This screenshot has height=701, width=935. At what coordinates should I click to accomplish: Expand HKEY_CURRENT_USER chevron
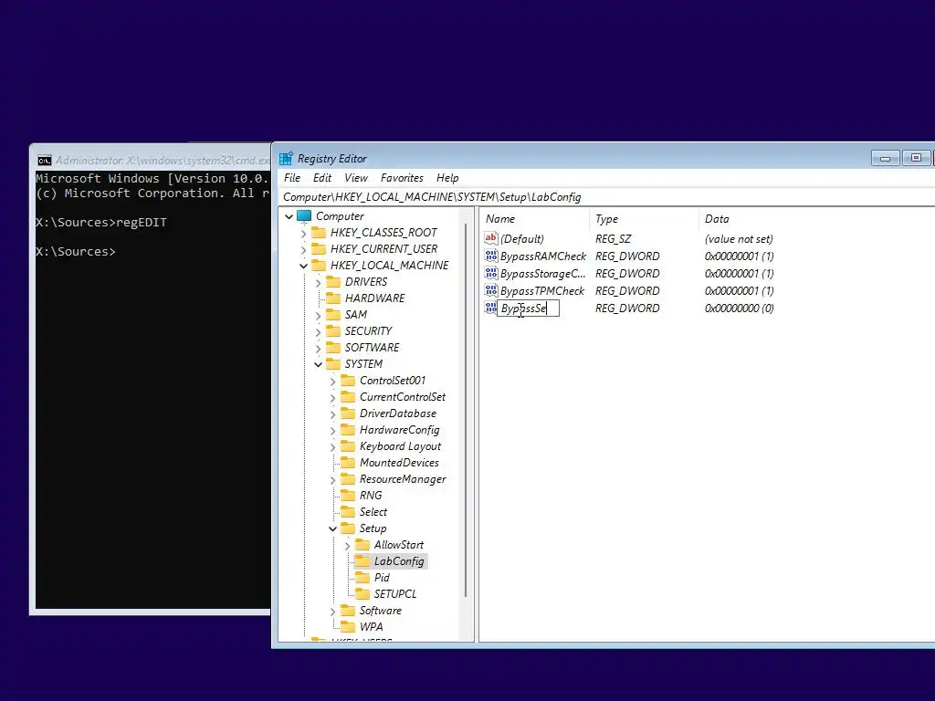click(303, 249)
